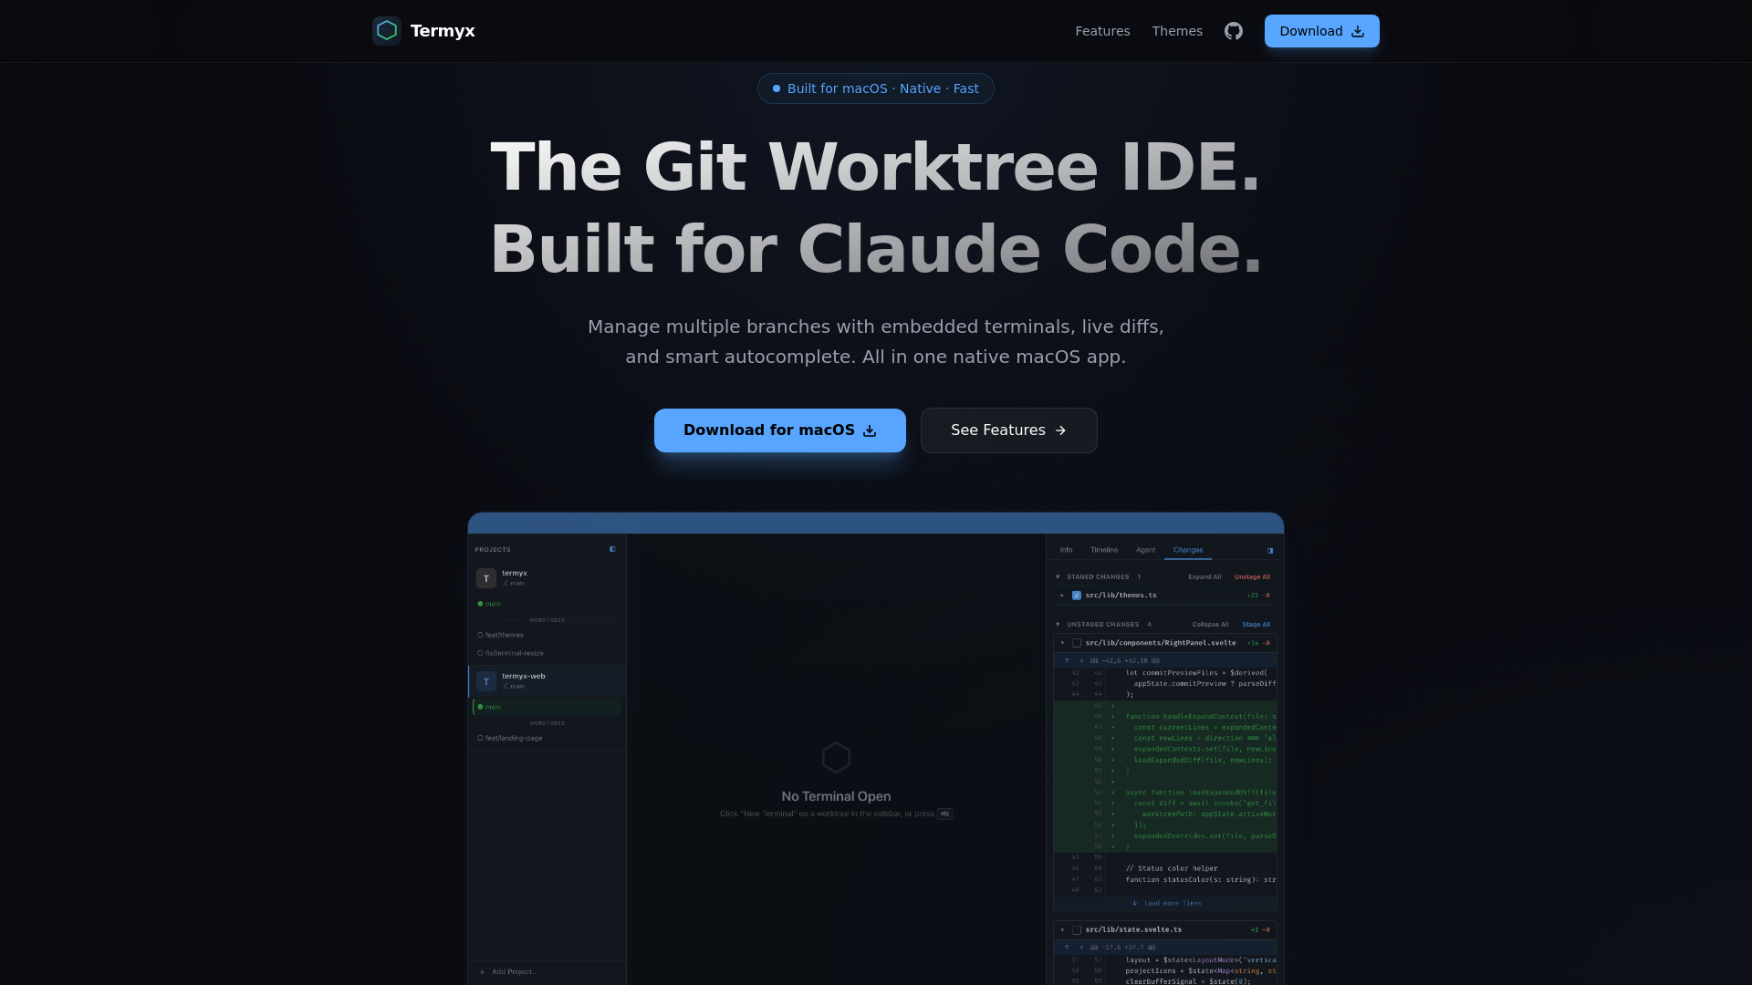Collapse the Unstaged Changes section
This screenshot has width=1752, height=985.
pyautogui.click(x=1058, y=625)
